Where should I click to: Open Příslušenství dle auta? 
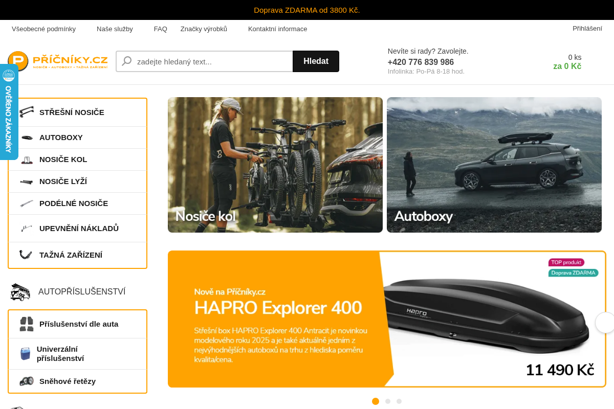point(78,324)
